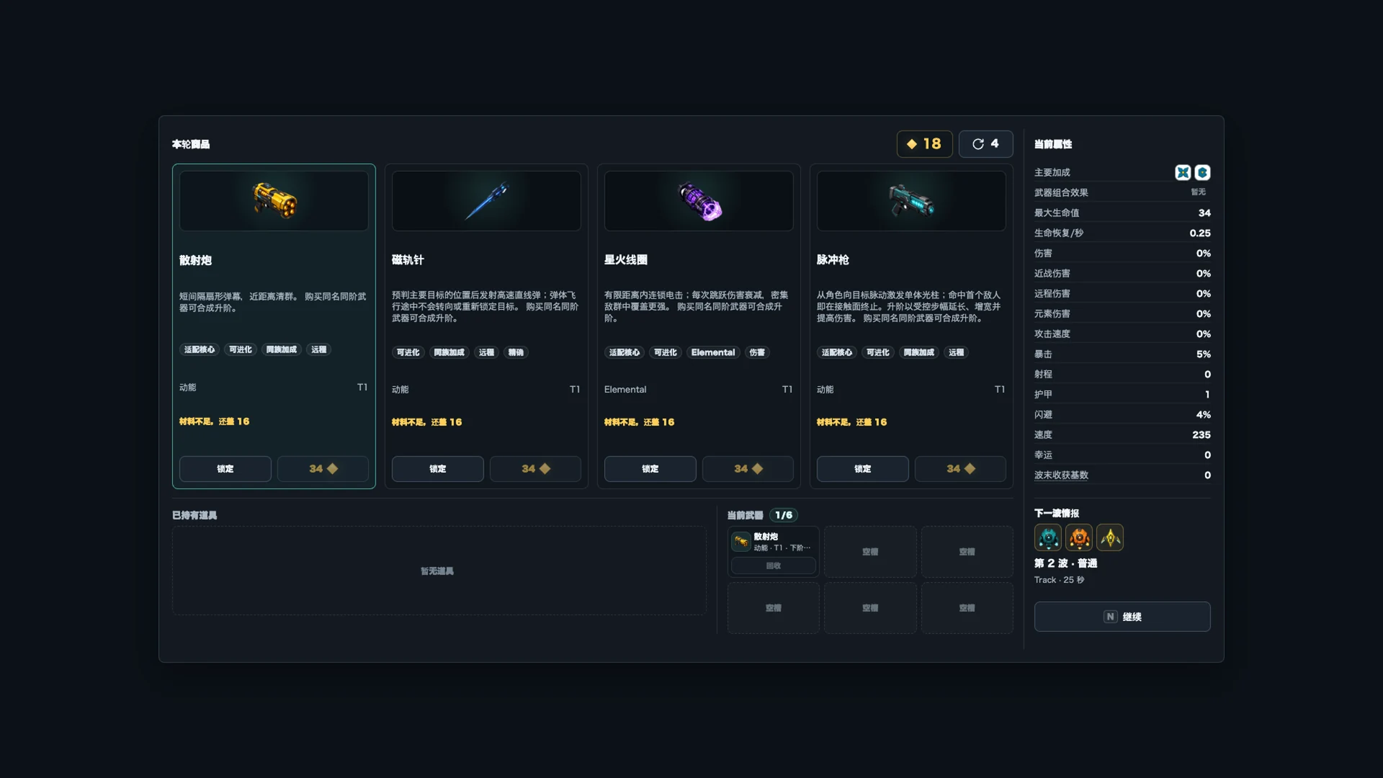Click the 波末收获基数 stat label

click(x=1061, y=475)
